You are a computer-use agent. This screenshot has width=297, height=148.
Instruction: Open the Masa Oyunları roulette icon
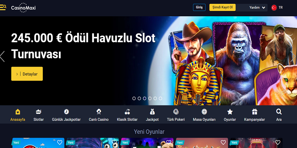(x=204, y=112)
